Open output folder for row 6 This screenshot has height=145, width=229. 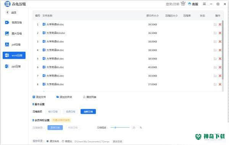(215, 67)
